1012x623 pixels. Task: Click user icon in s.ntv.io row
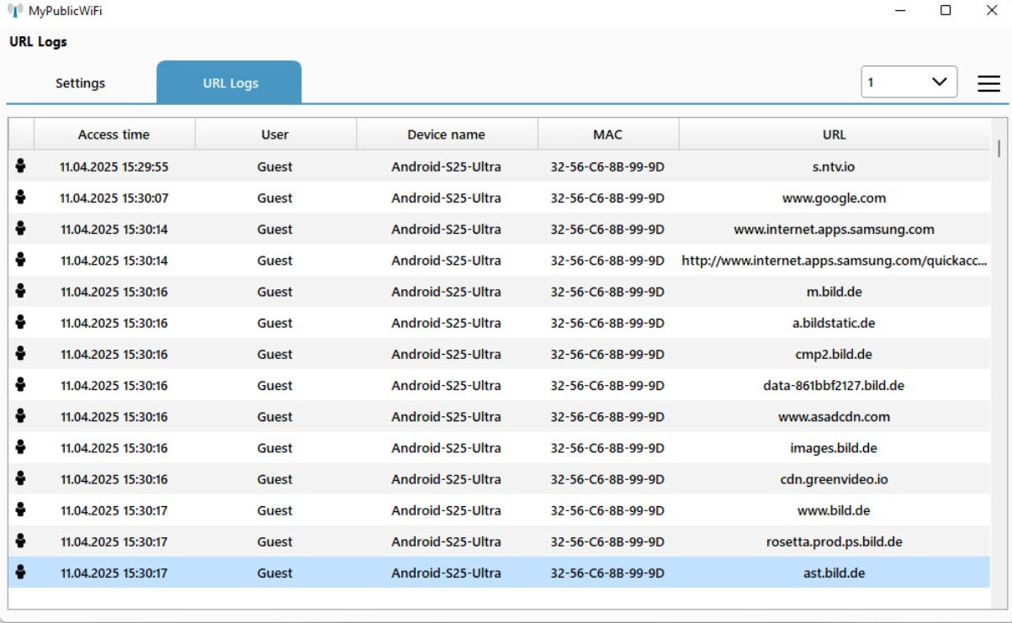tap(20, 166)
